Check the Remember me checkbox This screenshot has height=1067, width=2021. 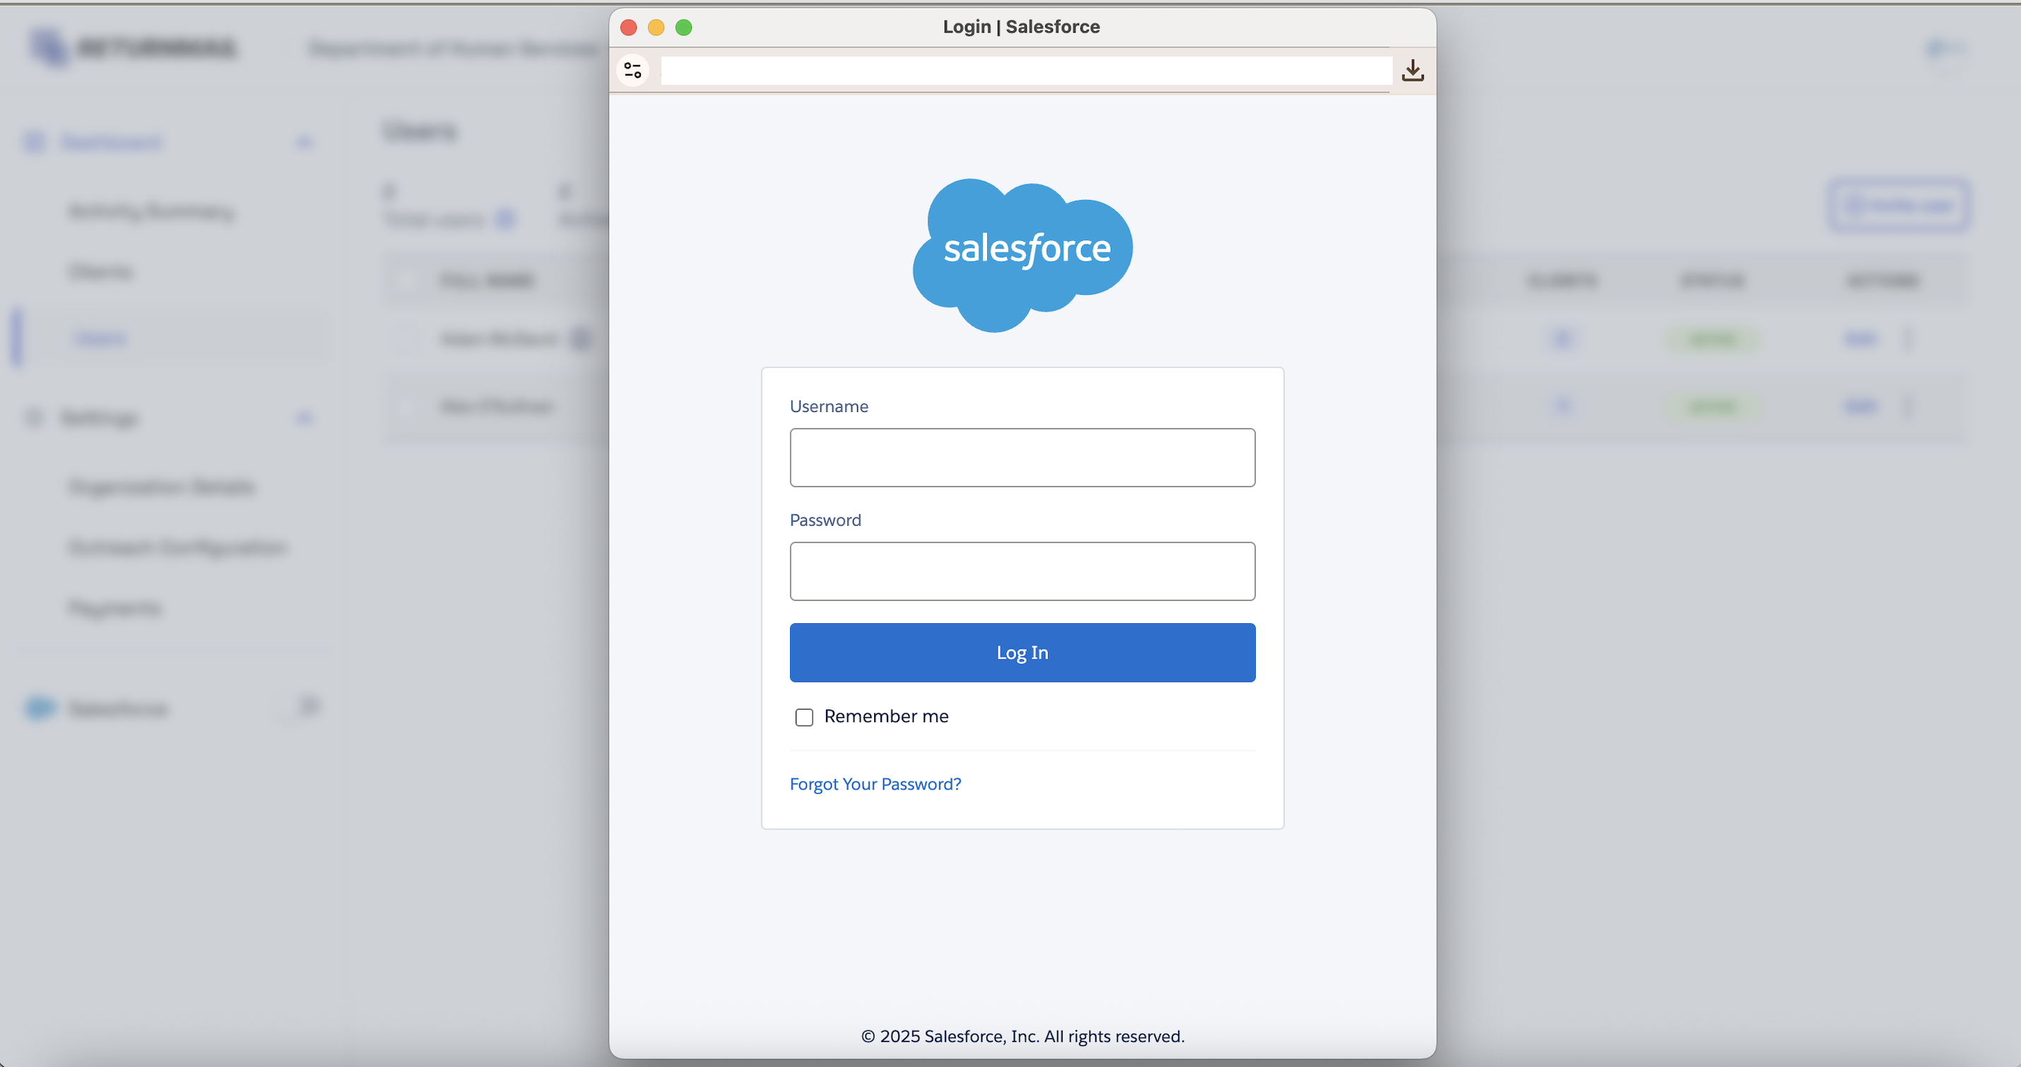pos(803,717)
